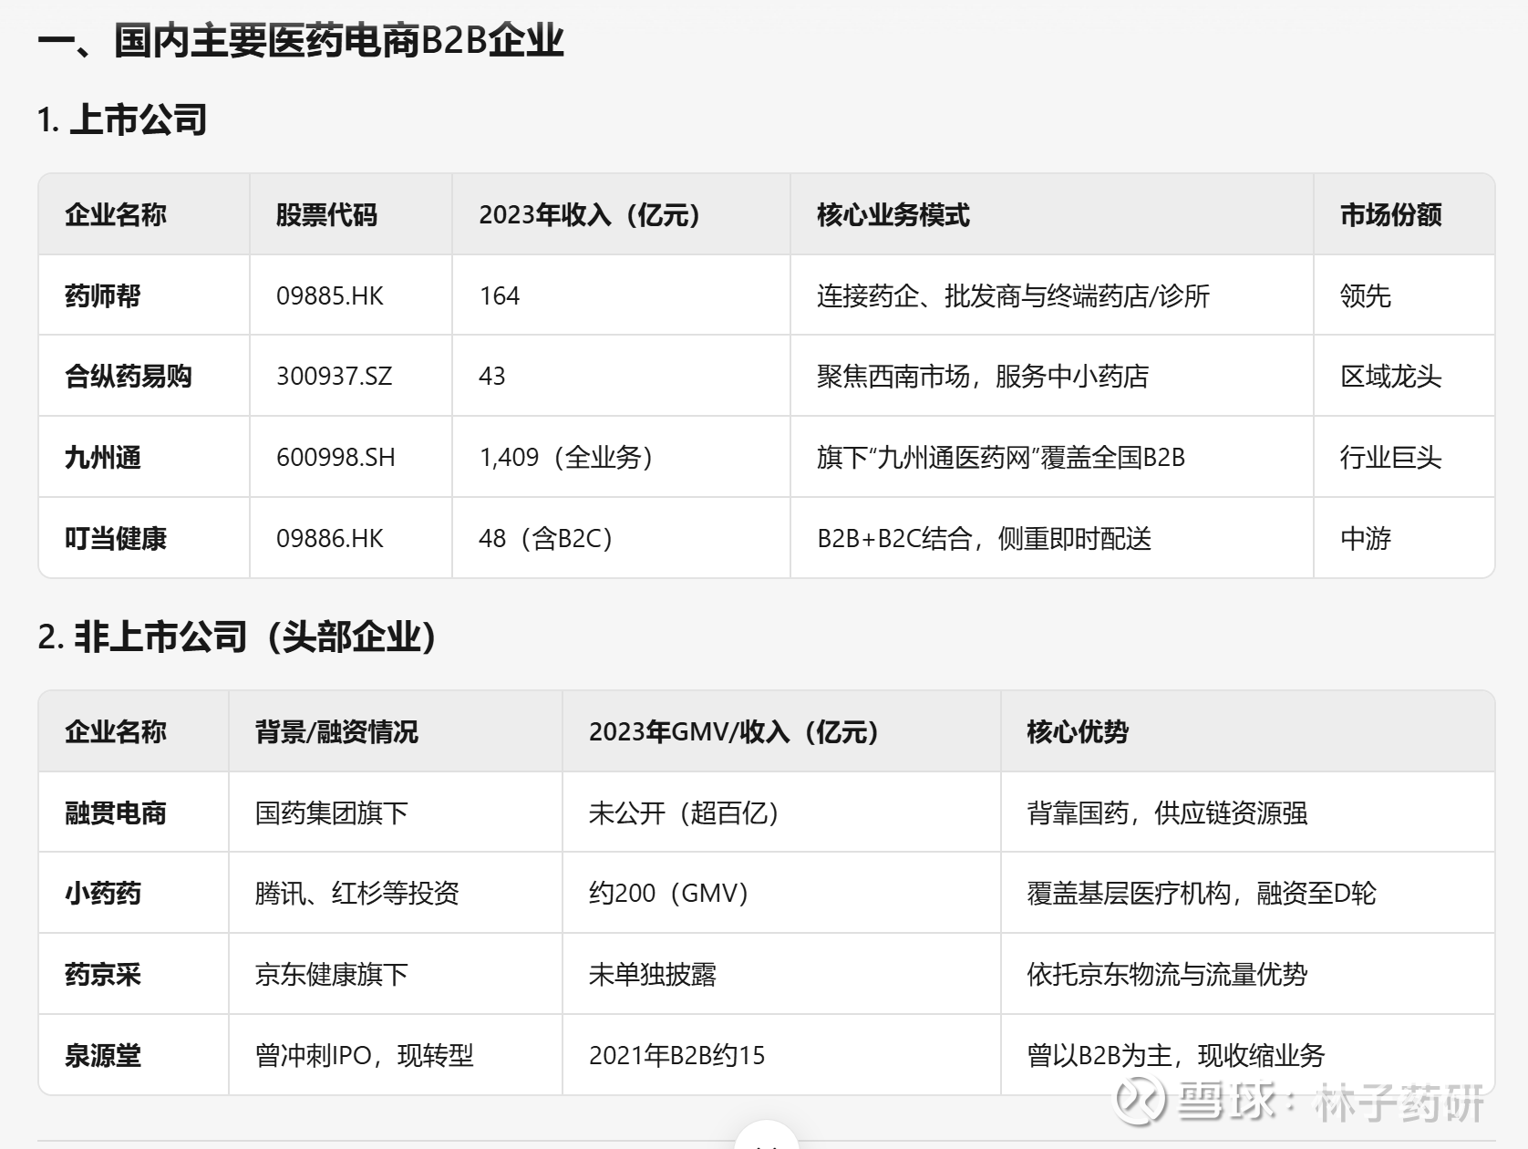Click the cell 连接药企、批发商与终端药店/诊所
1528x1149 pixels.
coord(1013,295)
